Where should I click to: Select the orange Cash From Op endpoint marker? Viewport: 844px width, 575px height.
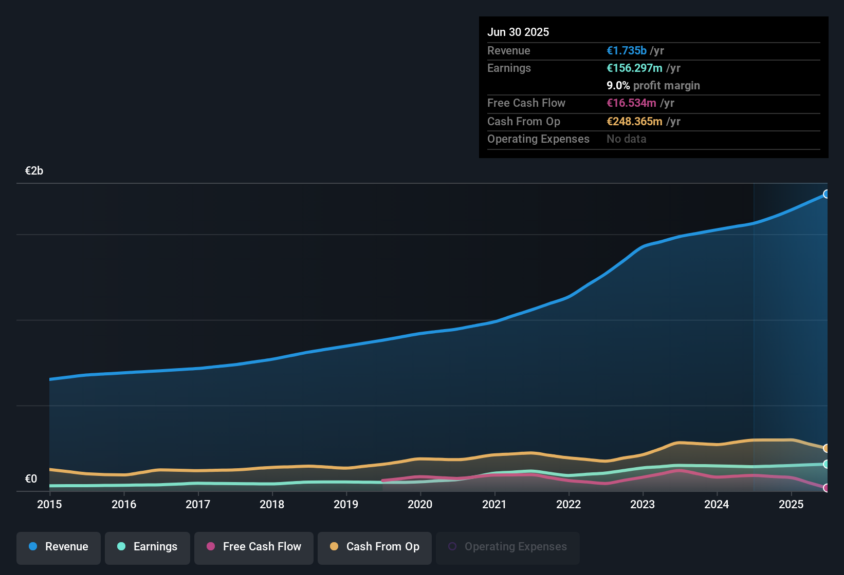(827, 448)
